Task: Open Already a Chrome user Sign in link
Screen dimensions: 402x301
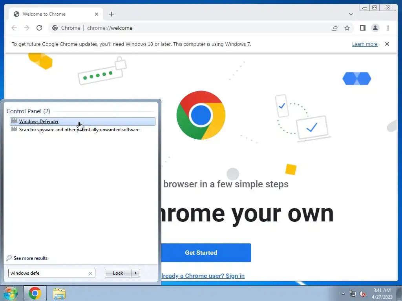Action: coord(203,276)
